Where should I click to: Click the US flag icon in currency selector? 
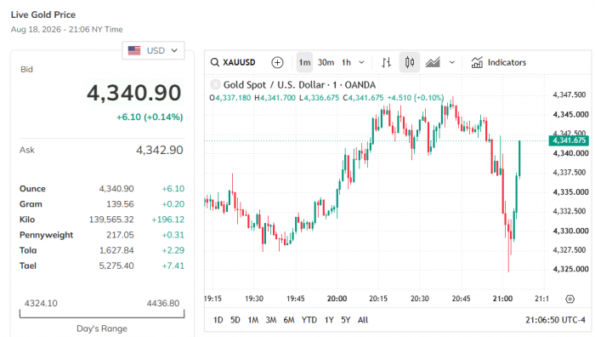coord(134,50)
